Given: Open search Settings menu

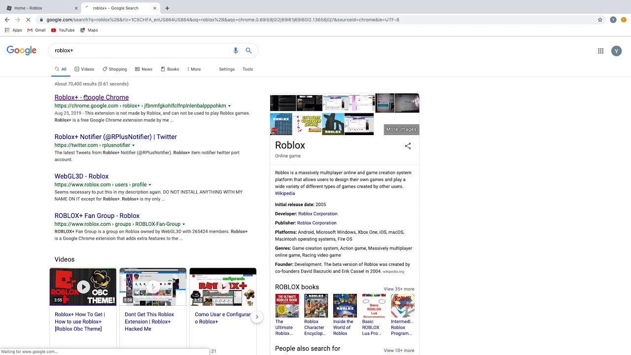Looking at the screenshot, I should click(227, 69).
